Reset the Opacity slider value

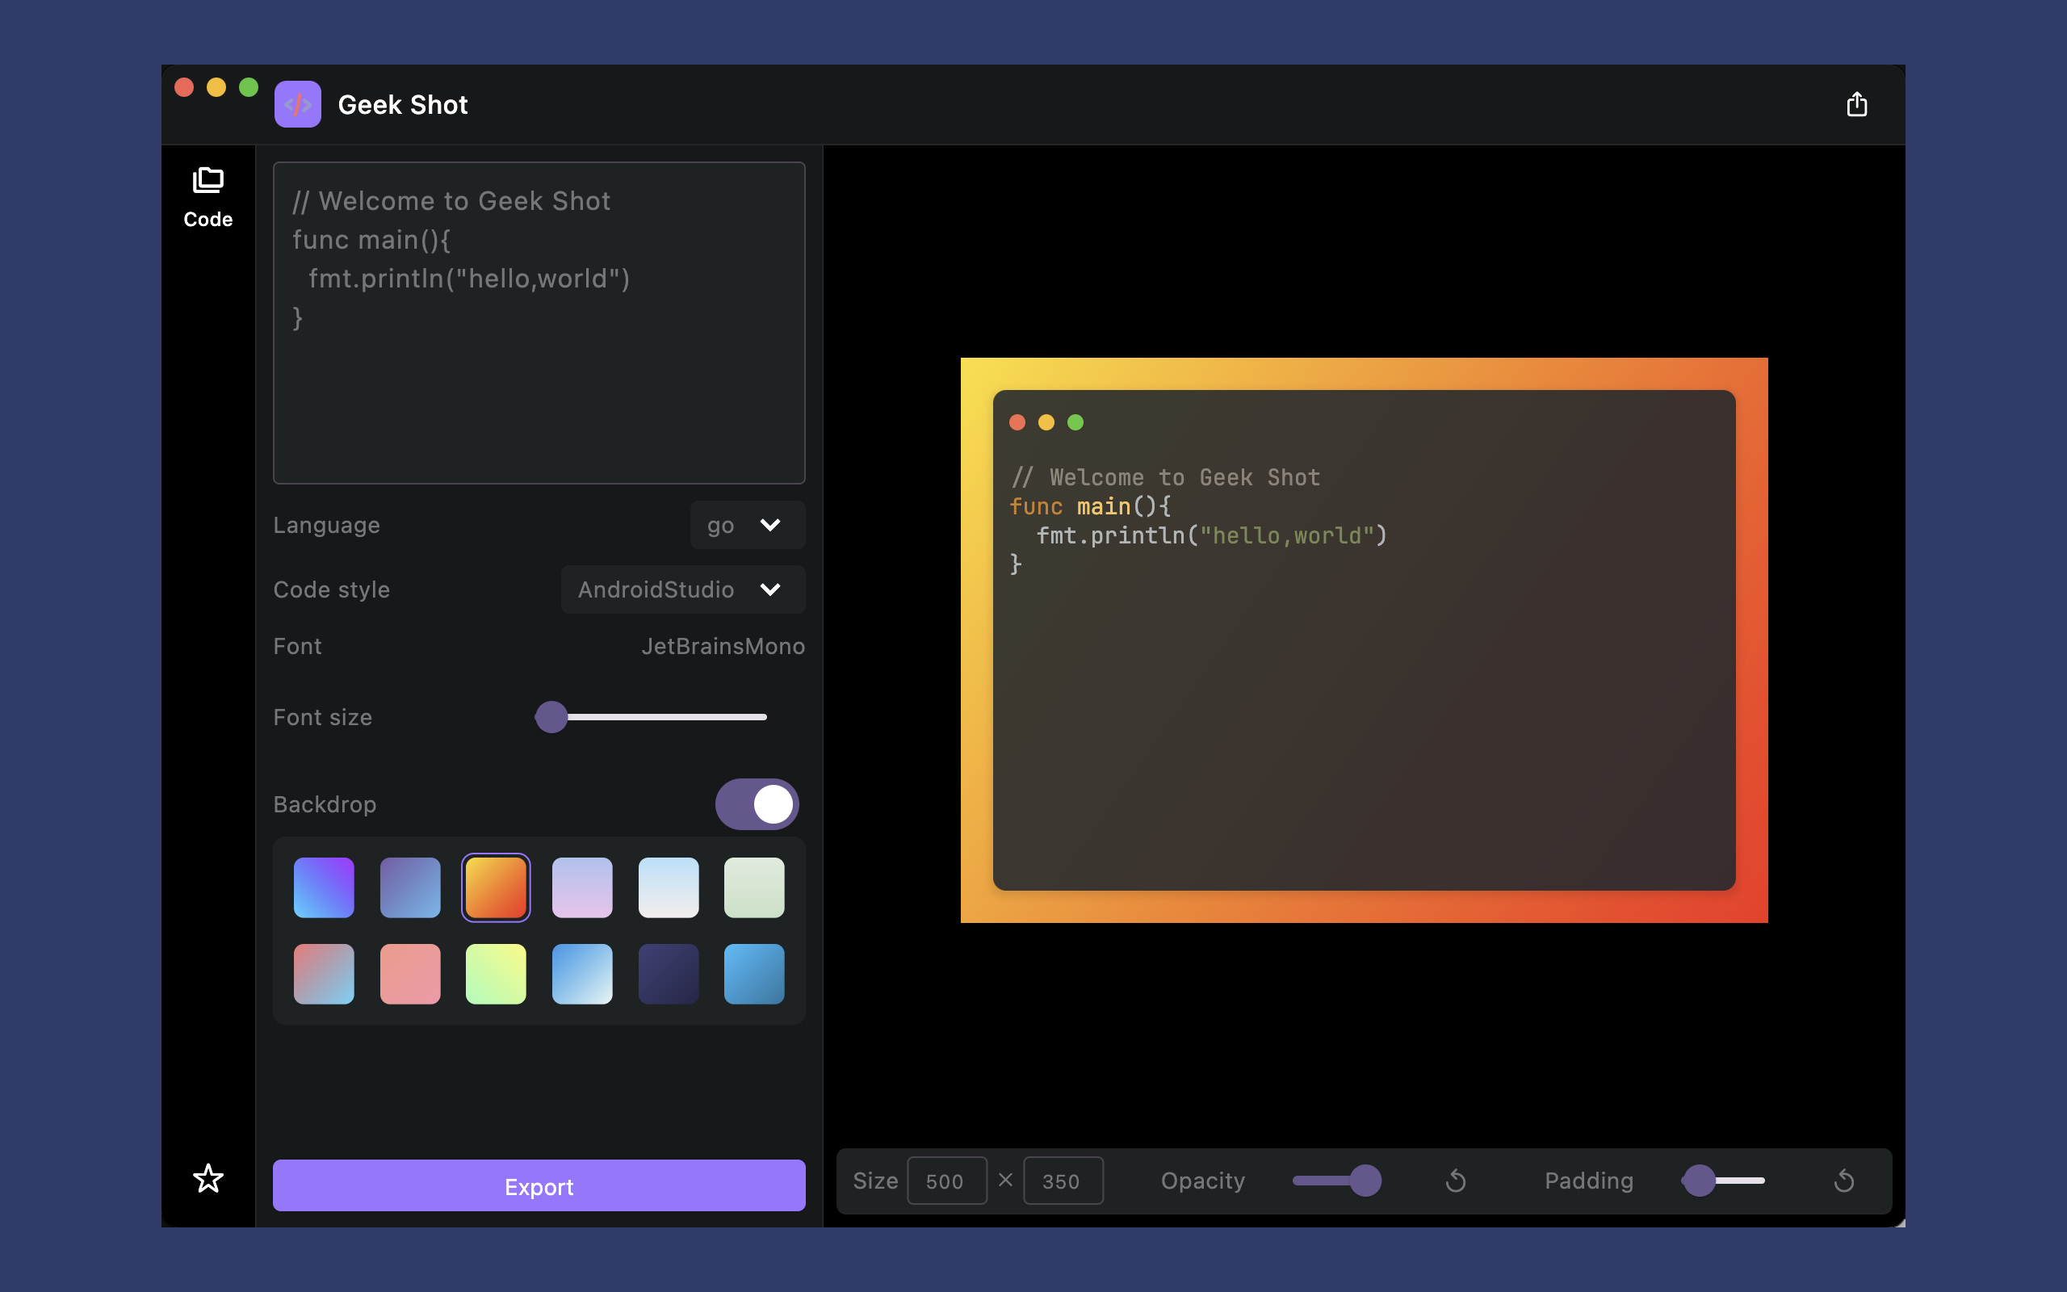(x=1456, y=1181)
